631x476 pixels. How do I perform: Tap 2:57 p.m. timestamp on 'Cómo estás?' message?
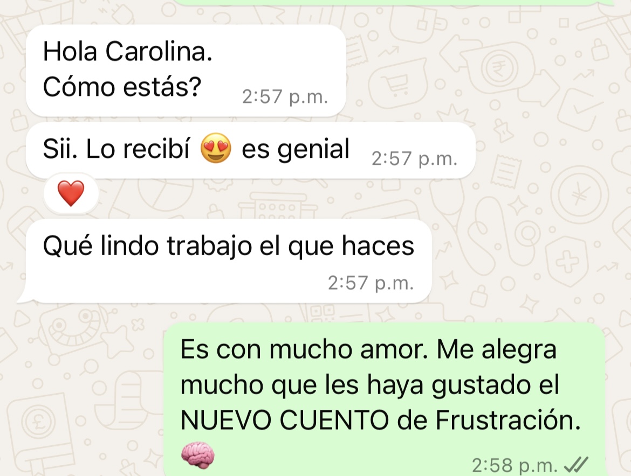285,96
